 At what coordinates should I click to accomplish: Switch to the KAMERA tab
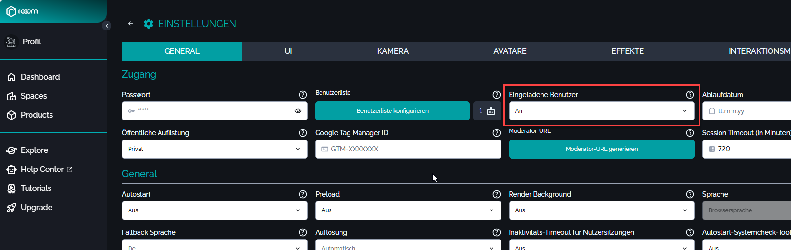click(392, 51)
